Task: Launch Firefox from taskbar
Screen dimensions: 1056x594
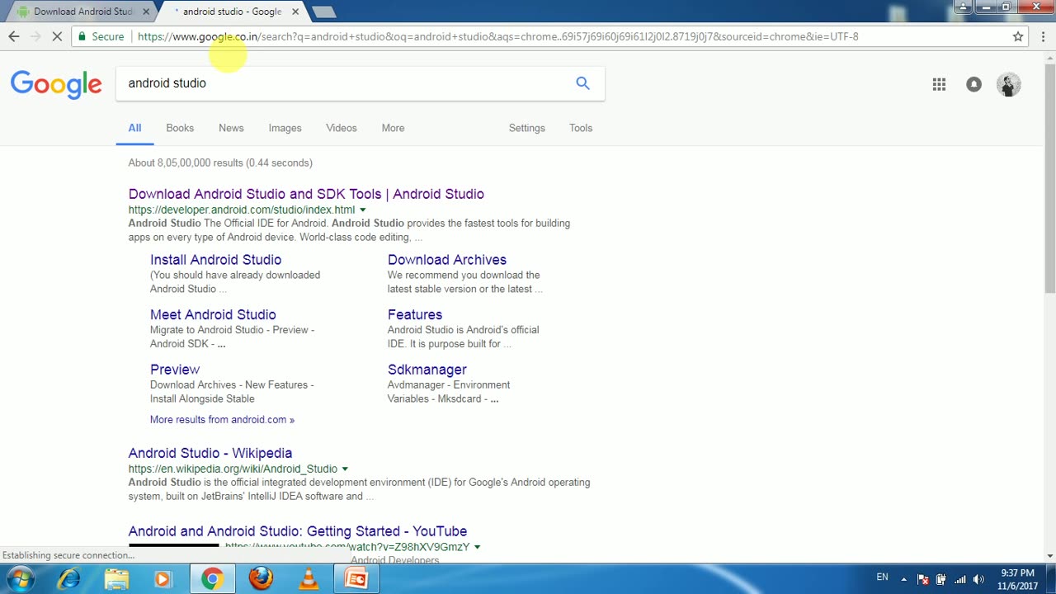Action: pyautogui.click(x=261, y=579)
